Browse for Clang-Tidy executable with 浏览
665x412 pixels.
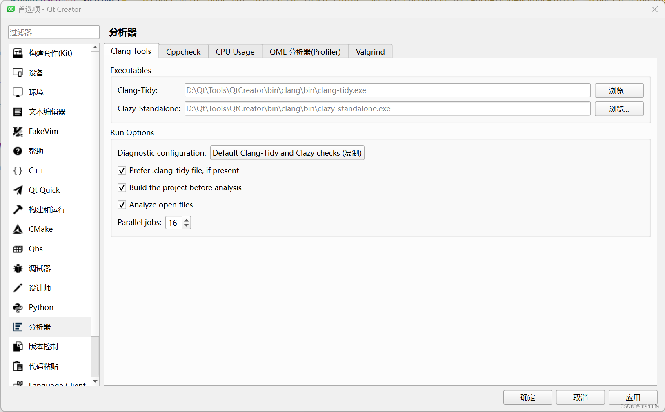[x=619, y=90]
